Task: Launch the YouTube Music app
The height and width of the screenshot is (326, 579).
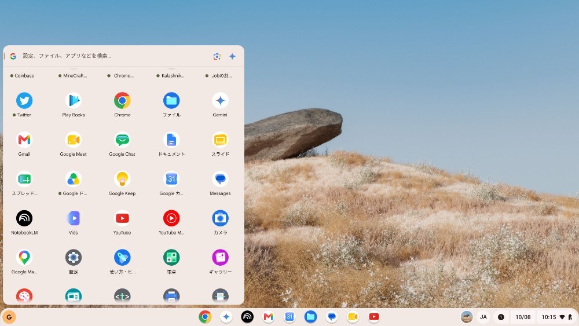Action: (x=171, y=218)
